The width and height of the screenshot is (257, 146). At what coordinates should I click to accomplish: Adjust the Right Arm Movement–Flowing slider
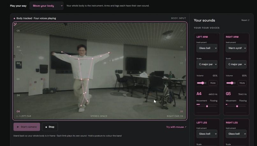pyautogui.click(x=236, y=106)
